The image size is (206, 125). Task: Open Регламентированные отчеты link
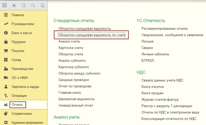coord(164,28)
